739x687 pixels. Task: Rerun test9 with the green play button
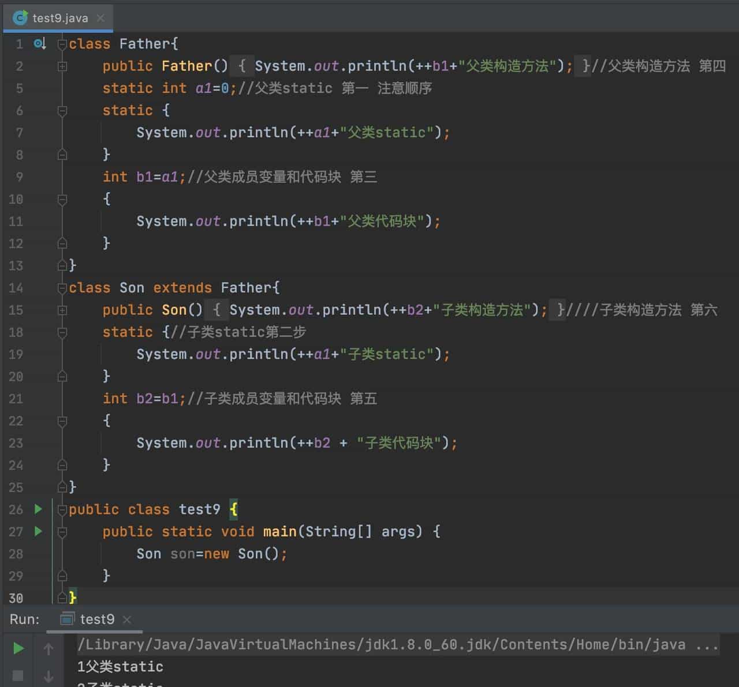point(18,648)
